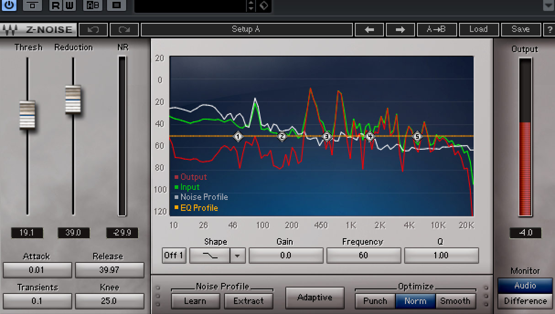Click the Output legend entry
Screen dimensions: 555x314
pyautogui.click(x=191, y=177)
